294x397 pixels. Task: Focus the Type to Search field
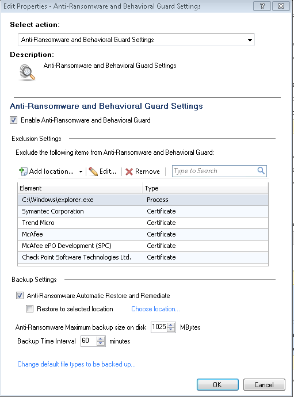pyautogui.click(x=215, y=171)
